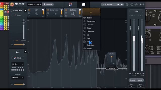Click the add module plus slot

coord(91,12)
